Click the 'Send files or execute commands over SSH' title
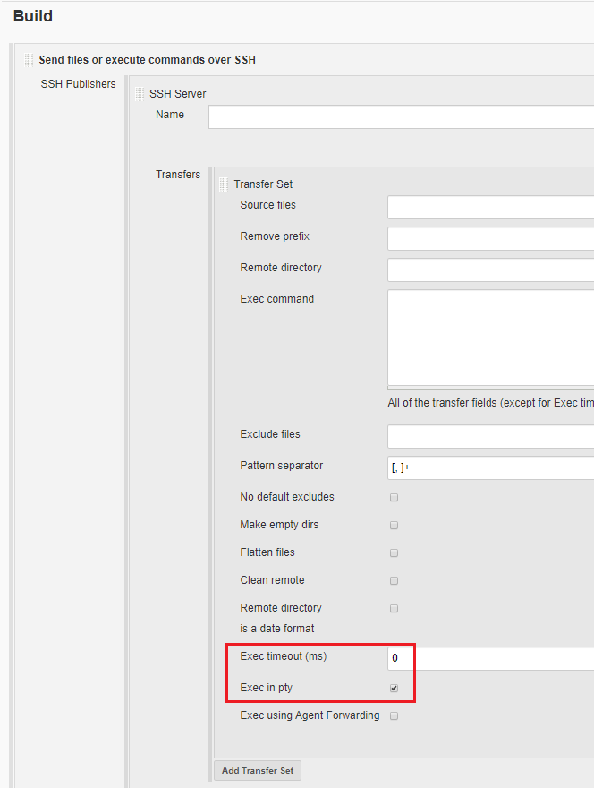Viewport: 594px width, 788px height. [x=147, y=60]
